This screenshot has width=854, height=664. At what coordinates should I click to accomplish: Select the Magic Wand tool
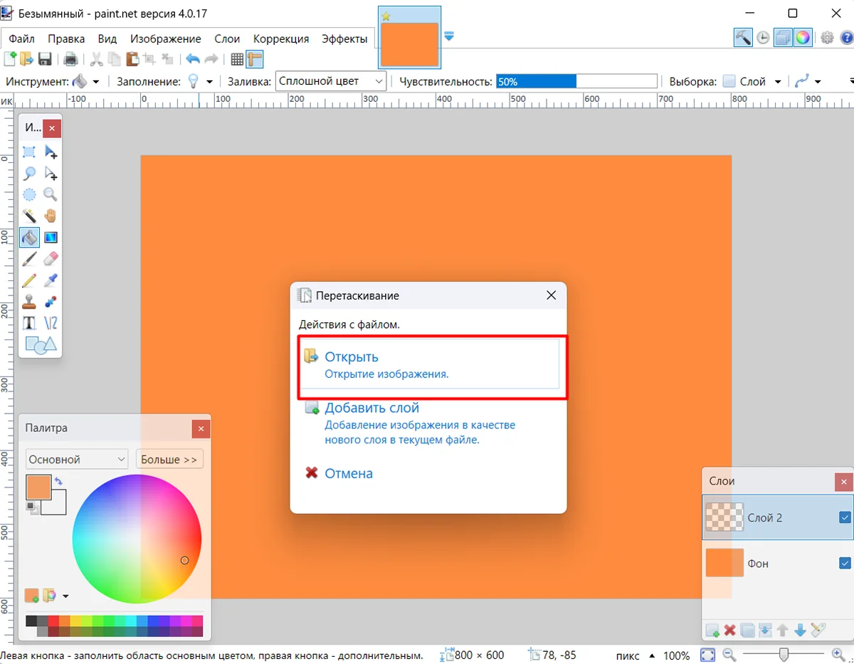29,216
